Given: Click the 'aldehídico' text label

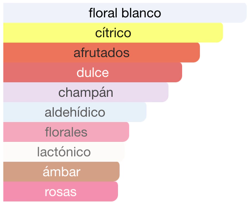Looking at the screenshot, I should tap(75, 112).
